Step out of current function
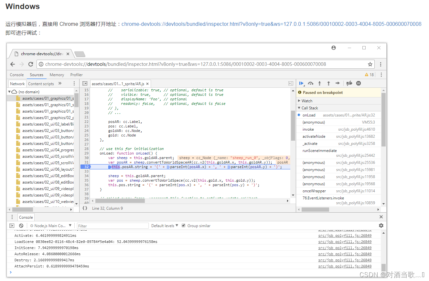The height and width of the screenshot is (281, 429). [x=328, y=83]
